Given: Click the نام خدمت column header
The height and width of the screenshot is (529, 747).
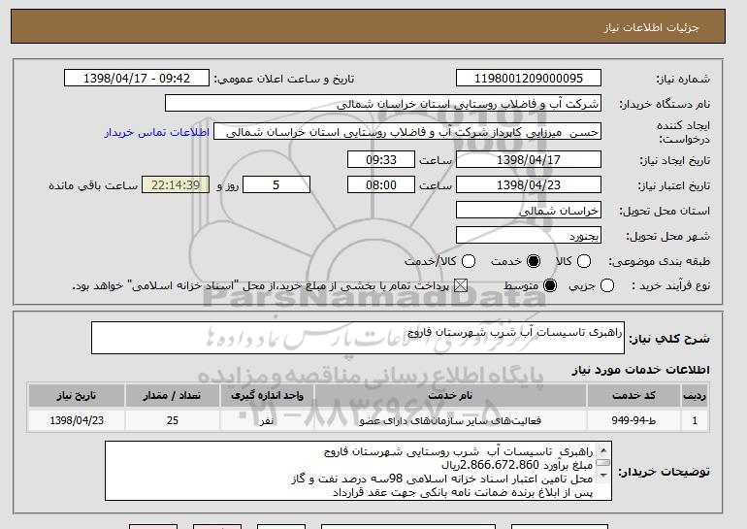Looking at the screenshot, I should [x=450, y=396].
